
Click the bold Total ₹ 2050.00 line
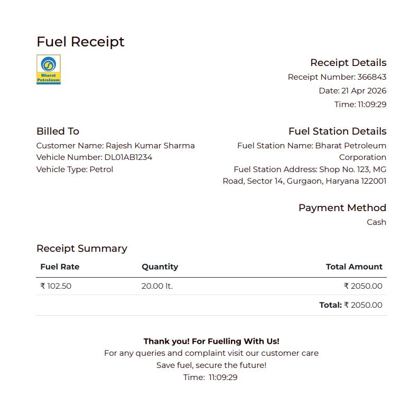351,305
